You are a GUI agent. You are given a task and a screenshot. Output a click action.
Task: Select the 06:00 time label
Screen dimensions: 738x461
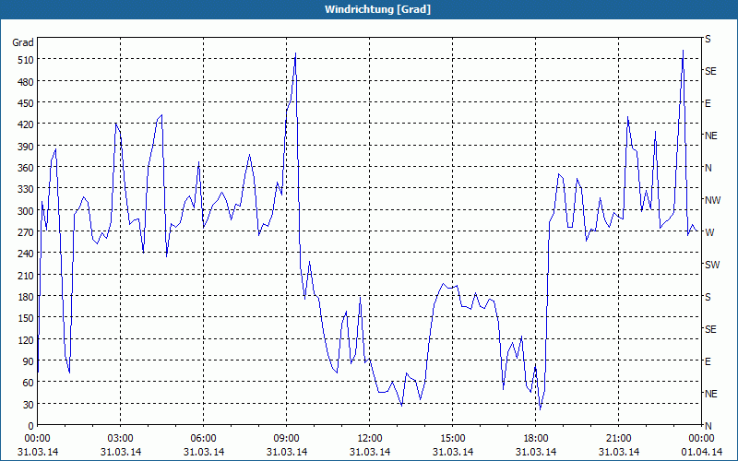pyautogui.click(x=203, y=439)
